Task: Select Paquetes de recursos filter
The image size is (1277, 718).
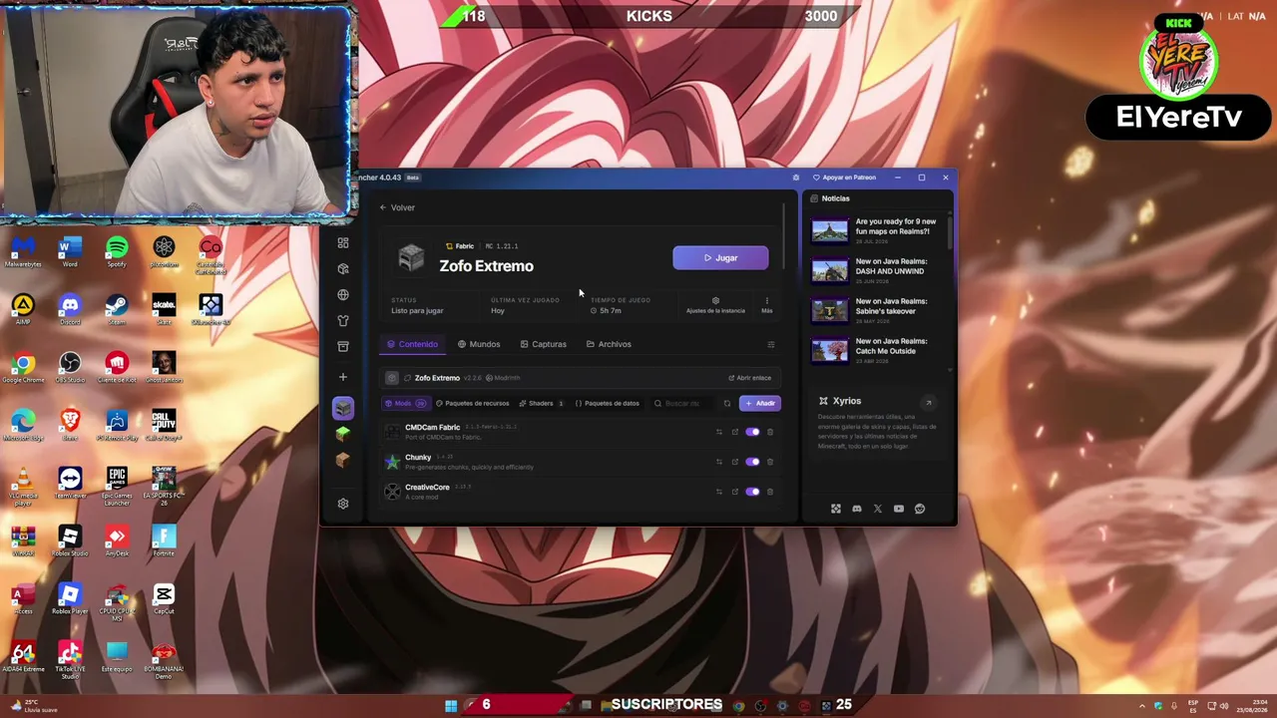Action: coord(473,404)
